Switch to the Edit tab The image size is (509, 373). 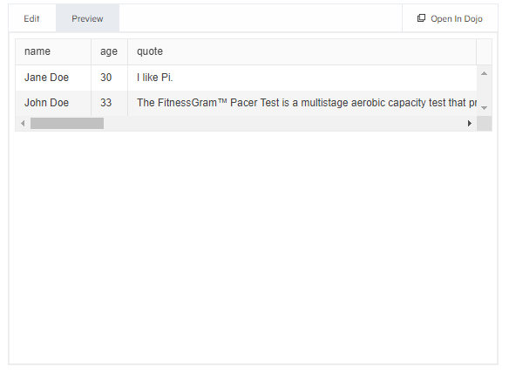[31, 18]
